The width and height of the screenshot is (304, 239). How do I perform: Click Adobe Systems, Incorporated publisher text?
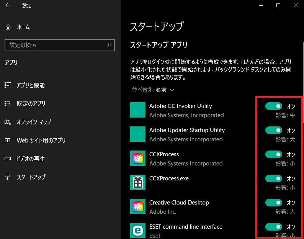tap(186, 115)
